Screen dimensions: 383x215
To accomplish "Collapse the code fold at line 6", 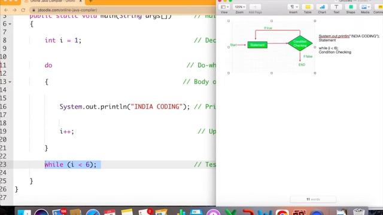I will [x=10, y=24].
